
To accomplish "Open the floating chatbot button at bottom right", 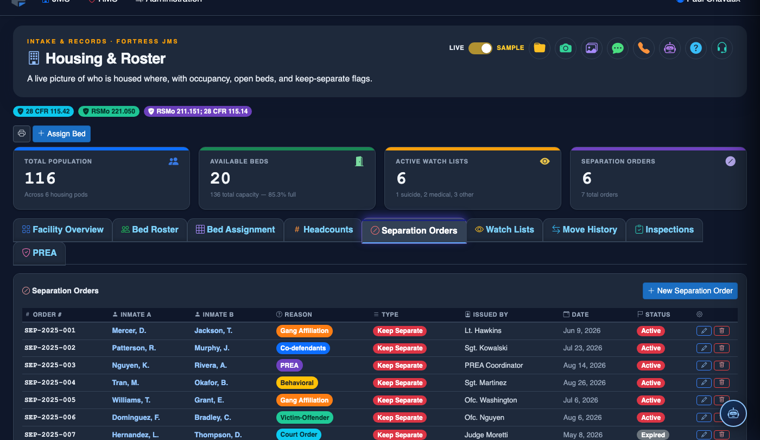I will [733, 413].
